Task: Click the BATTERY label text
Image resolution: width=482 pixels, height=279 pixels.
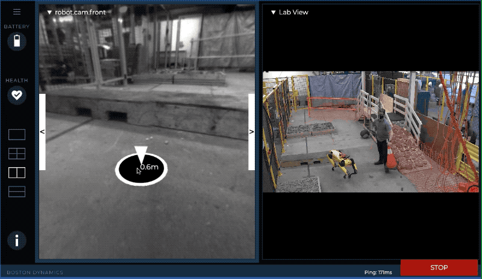Action: click(17, 26)
